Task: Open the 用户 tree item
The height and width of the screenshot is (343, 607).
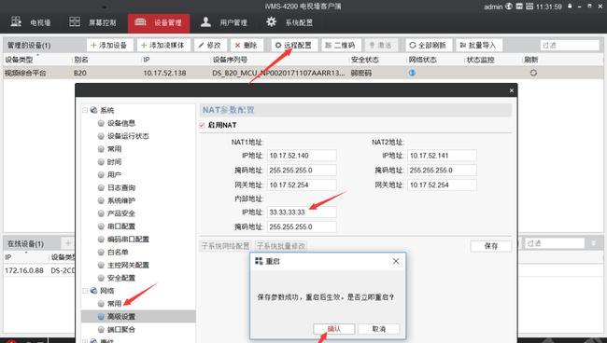Action: 114,174
